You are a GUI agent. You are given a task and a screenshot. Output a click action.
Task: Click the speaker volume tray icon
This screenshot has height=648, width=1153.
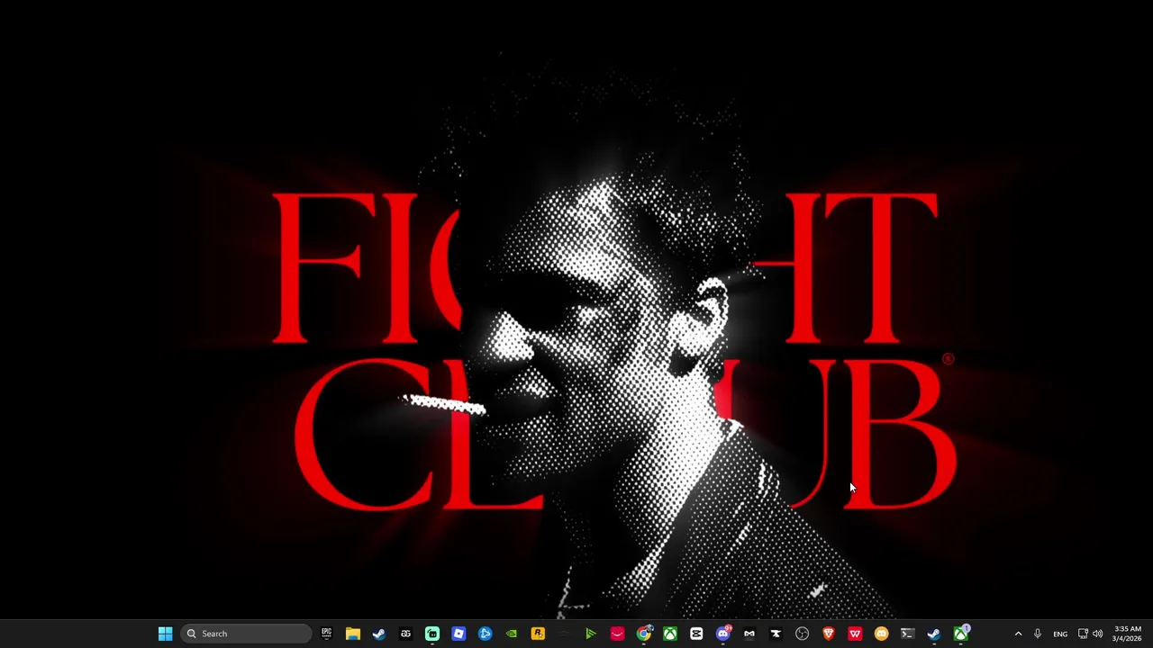pyautogui.click(x=1097, y=634)
